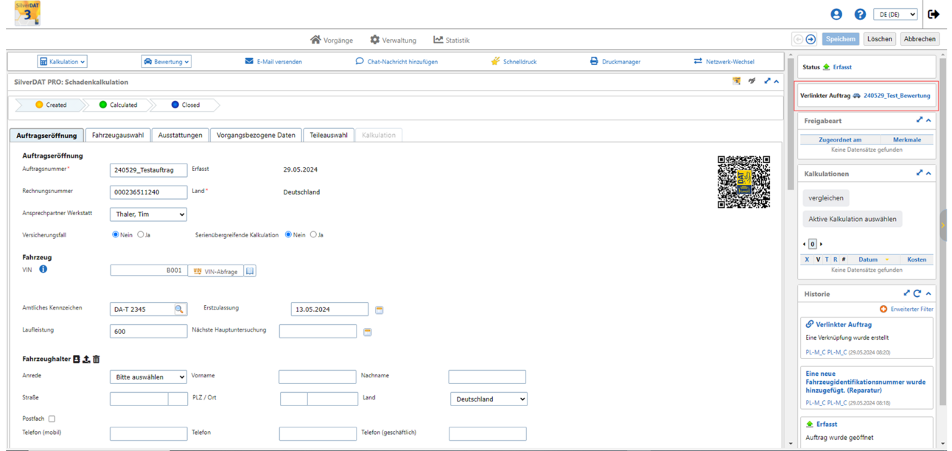
Task: Refresh the Historie panel
Action: pos(917,293)
